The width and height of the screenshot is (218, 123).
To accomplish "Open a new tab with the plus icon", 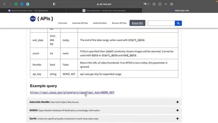I will pos(166,4).
